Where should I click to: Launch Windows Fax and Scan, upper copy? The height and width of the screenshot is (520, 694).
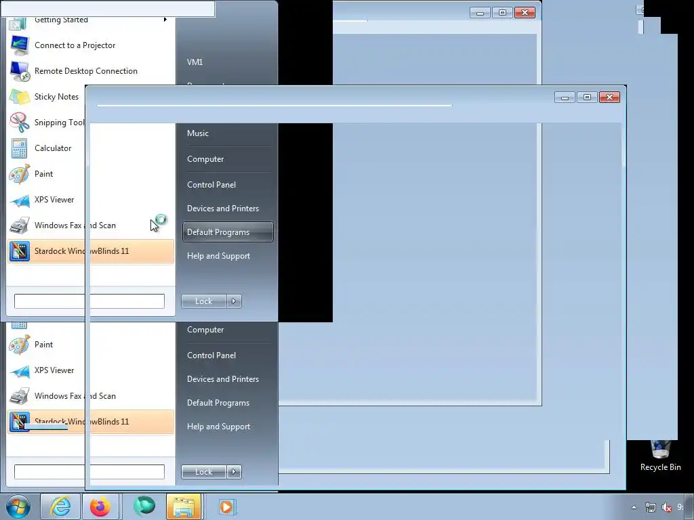91,225
